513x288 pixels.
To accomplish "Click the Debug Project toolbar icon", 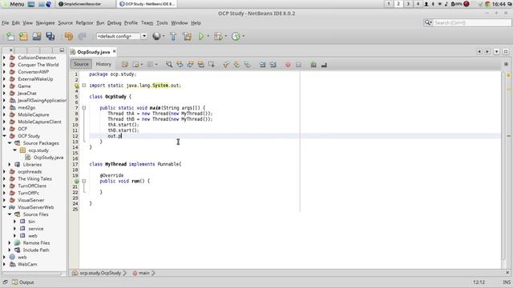I will click(x=218, y=36).
